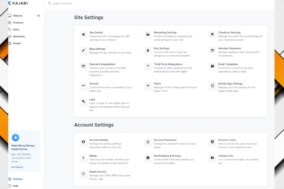This screenshot has height=189, width=284.
Task: Open the Notifications & Privacy link
Action: pyautogui.click(x=167, y=156)
